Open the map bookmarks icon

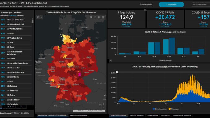click(x=95, y=17)
